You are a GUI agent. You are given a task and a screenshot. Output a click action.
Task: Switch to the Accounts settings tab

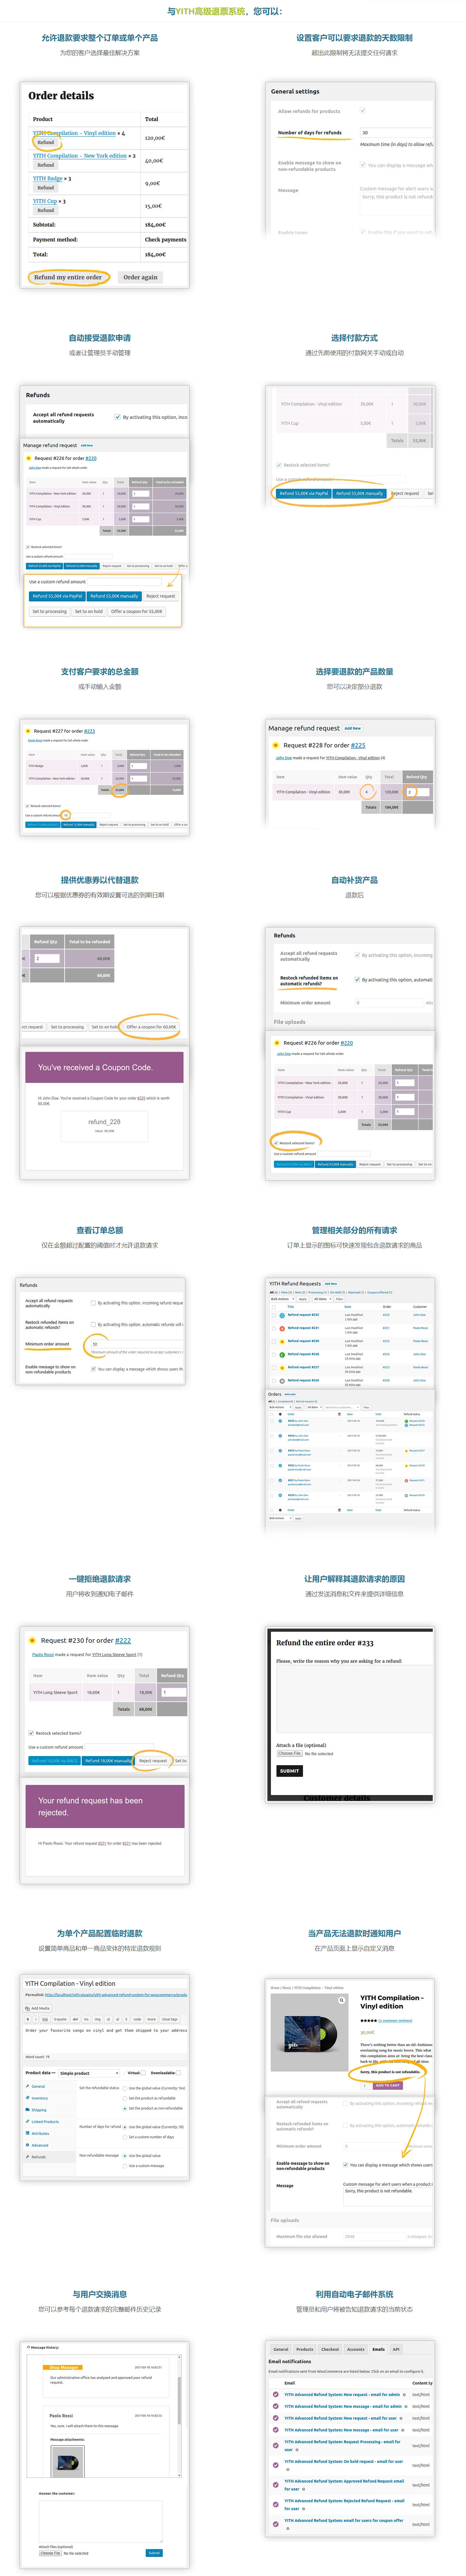[x=356, y=2349]
